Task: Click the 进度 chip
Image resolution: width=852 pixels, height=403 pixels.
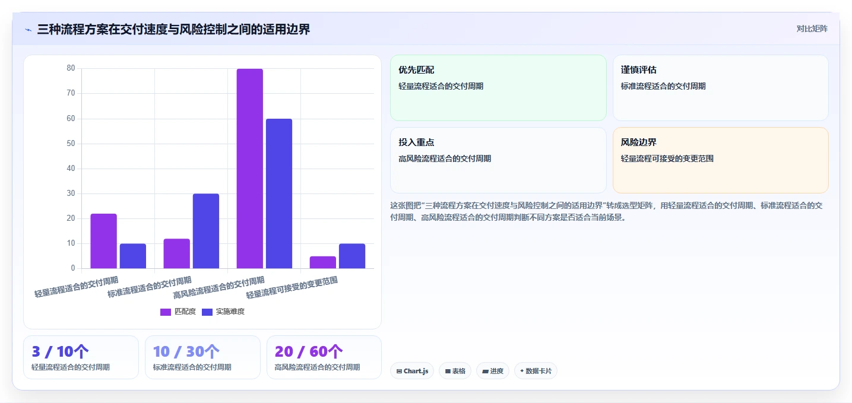Action: (x=493, y=371)
